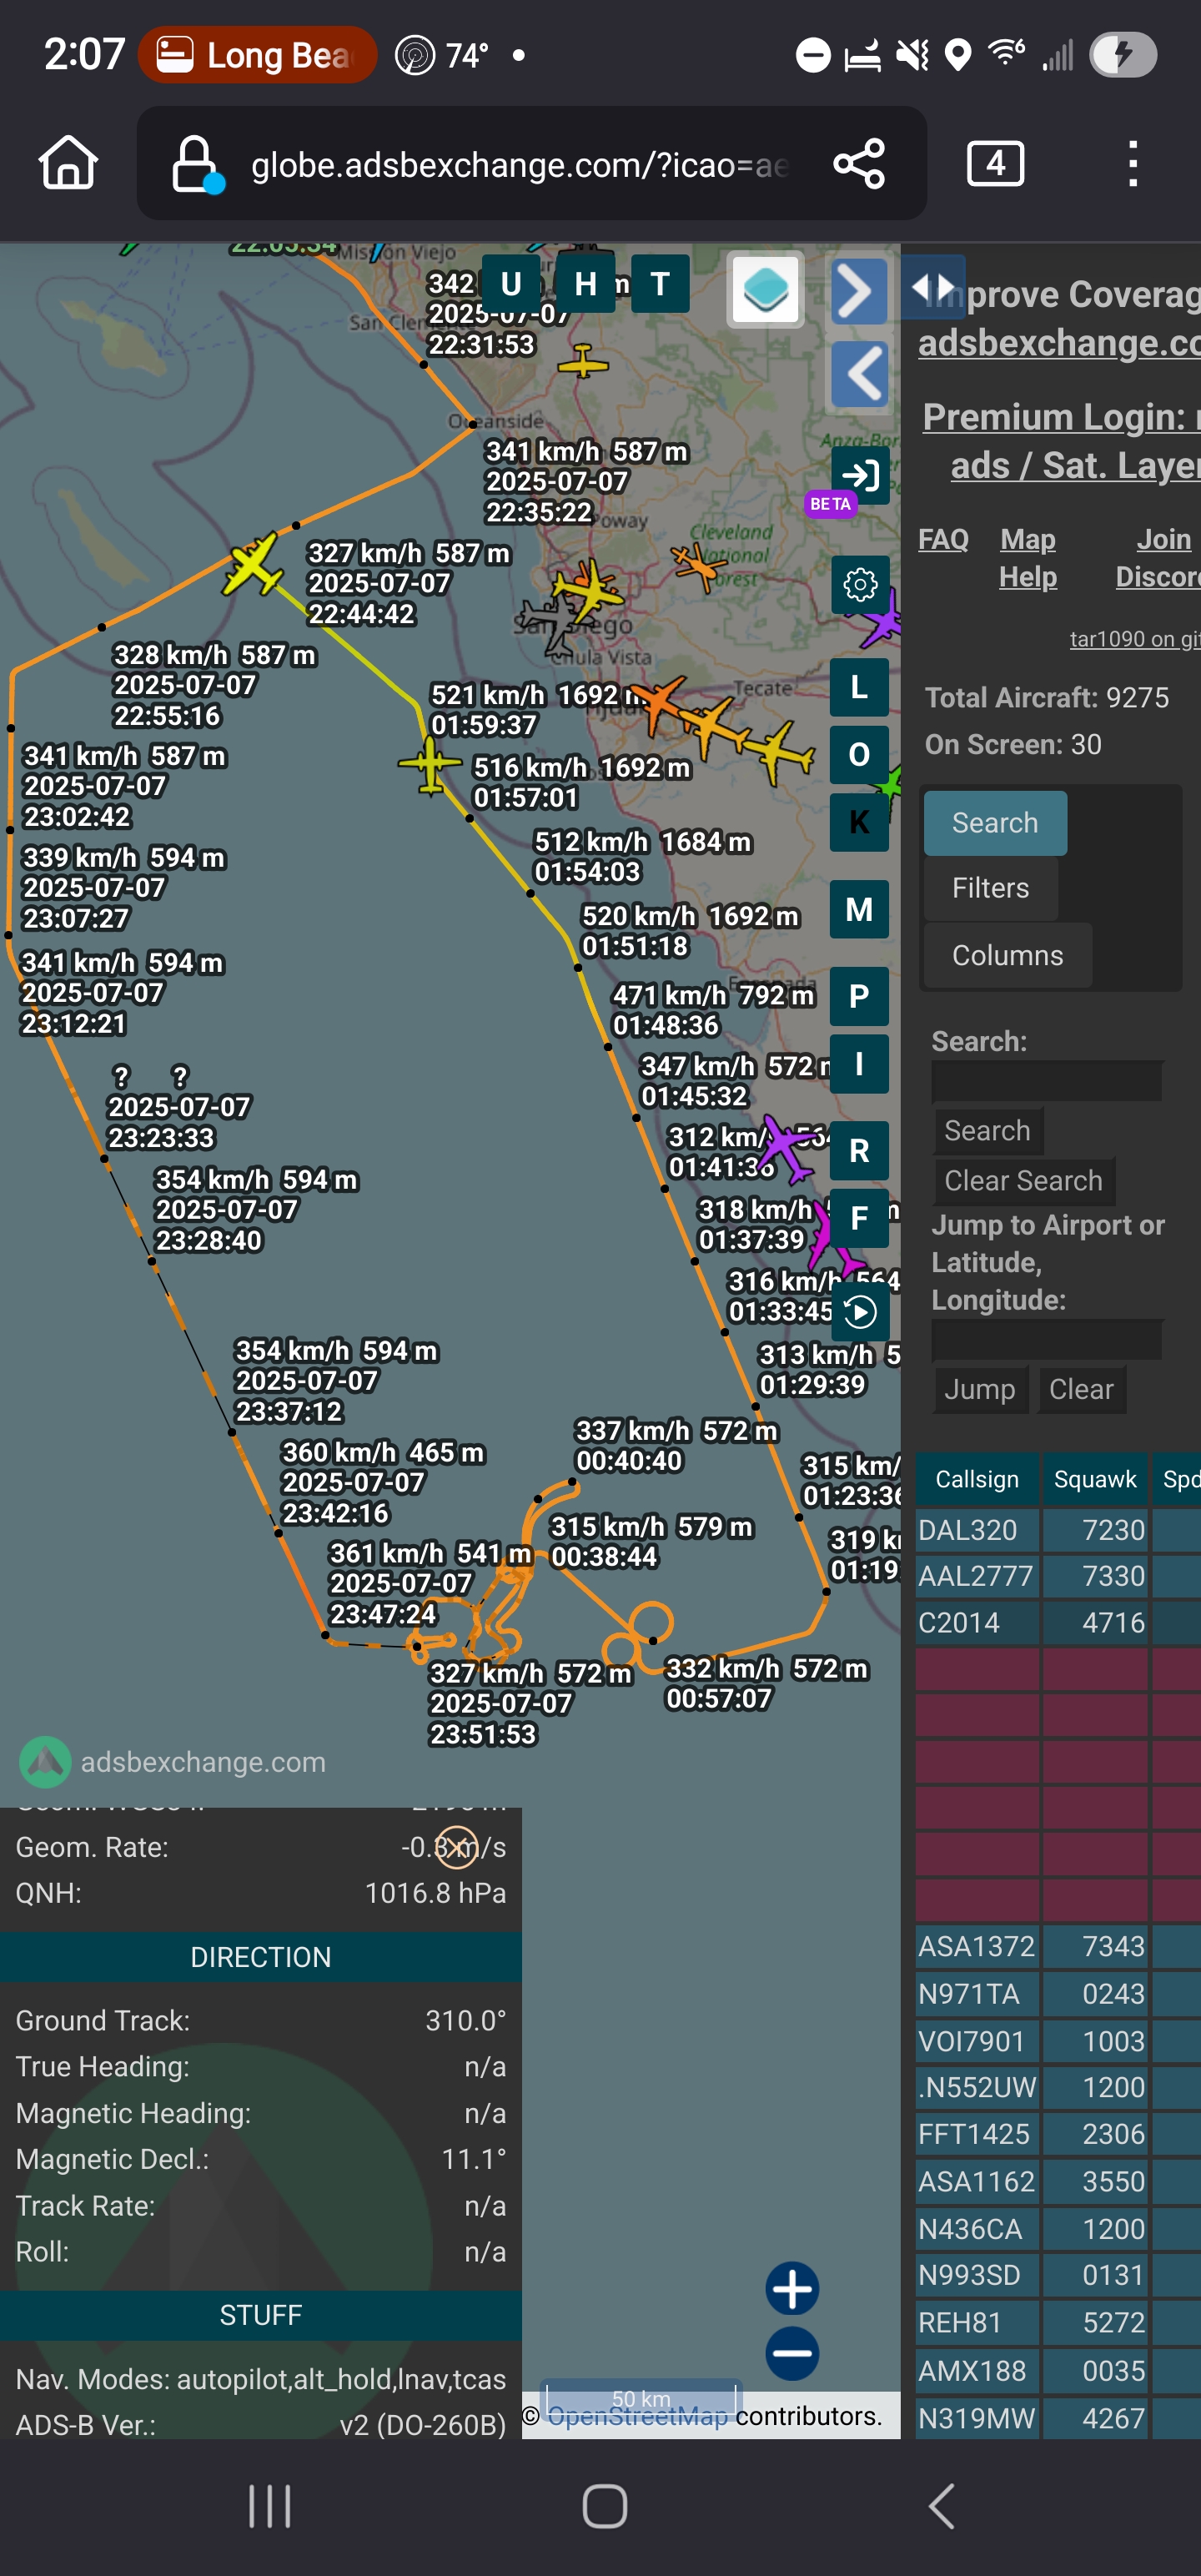Zoom out with the minus button
This screenshot has width=1201, height=2576.
792,2353
